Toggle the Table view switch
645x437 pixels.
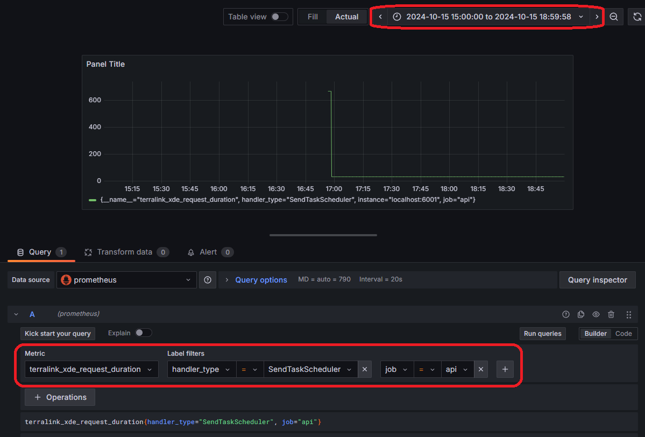(x=279, y=17)
